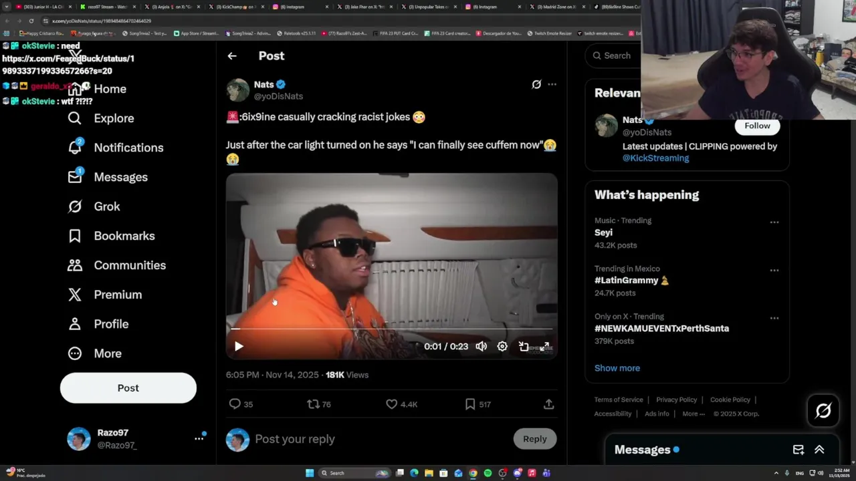Open post options three-dot menu
Image resolution: width=856 pixels, height=481 pixels.
click(x=552, y=84)
